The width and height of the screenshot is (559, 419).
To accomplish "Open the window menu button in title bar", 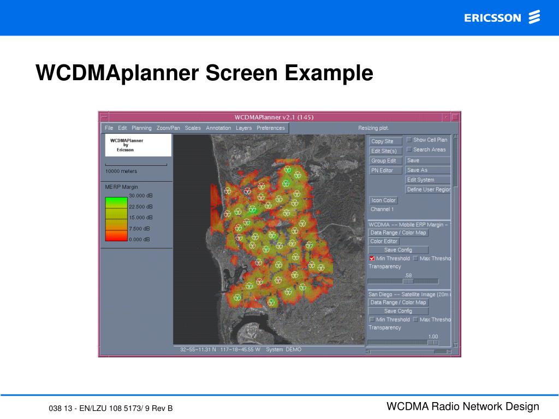I will click(104, 117).
